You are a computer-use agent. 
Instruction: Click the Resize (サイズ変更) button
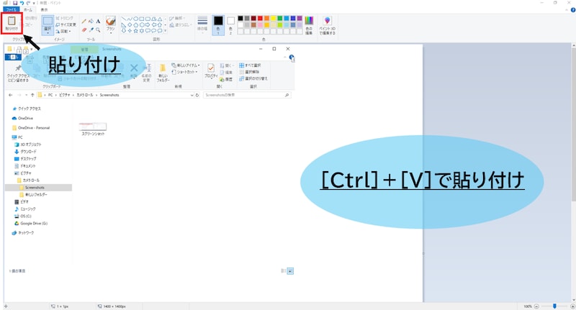pyautogui.click(x=66, y=24)
